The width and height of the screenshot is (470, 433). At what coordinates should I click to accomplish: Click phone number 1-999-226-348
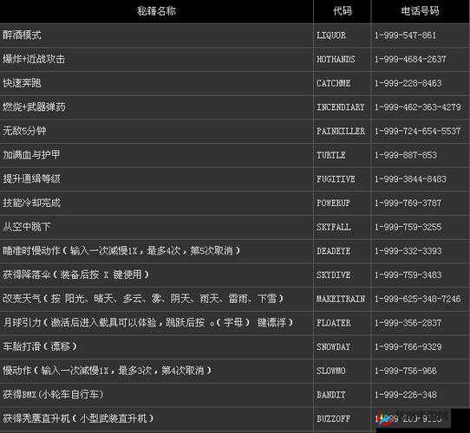point(406,395)
